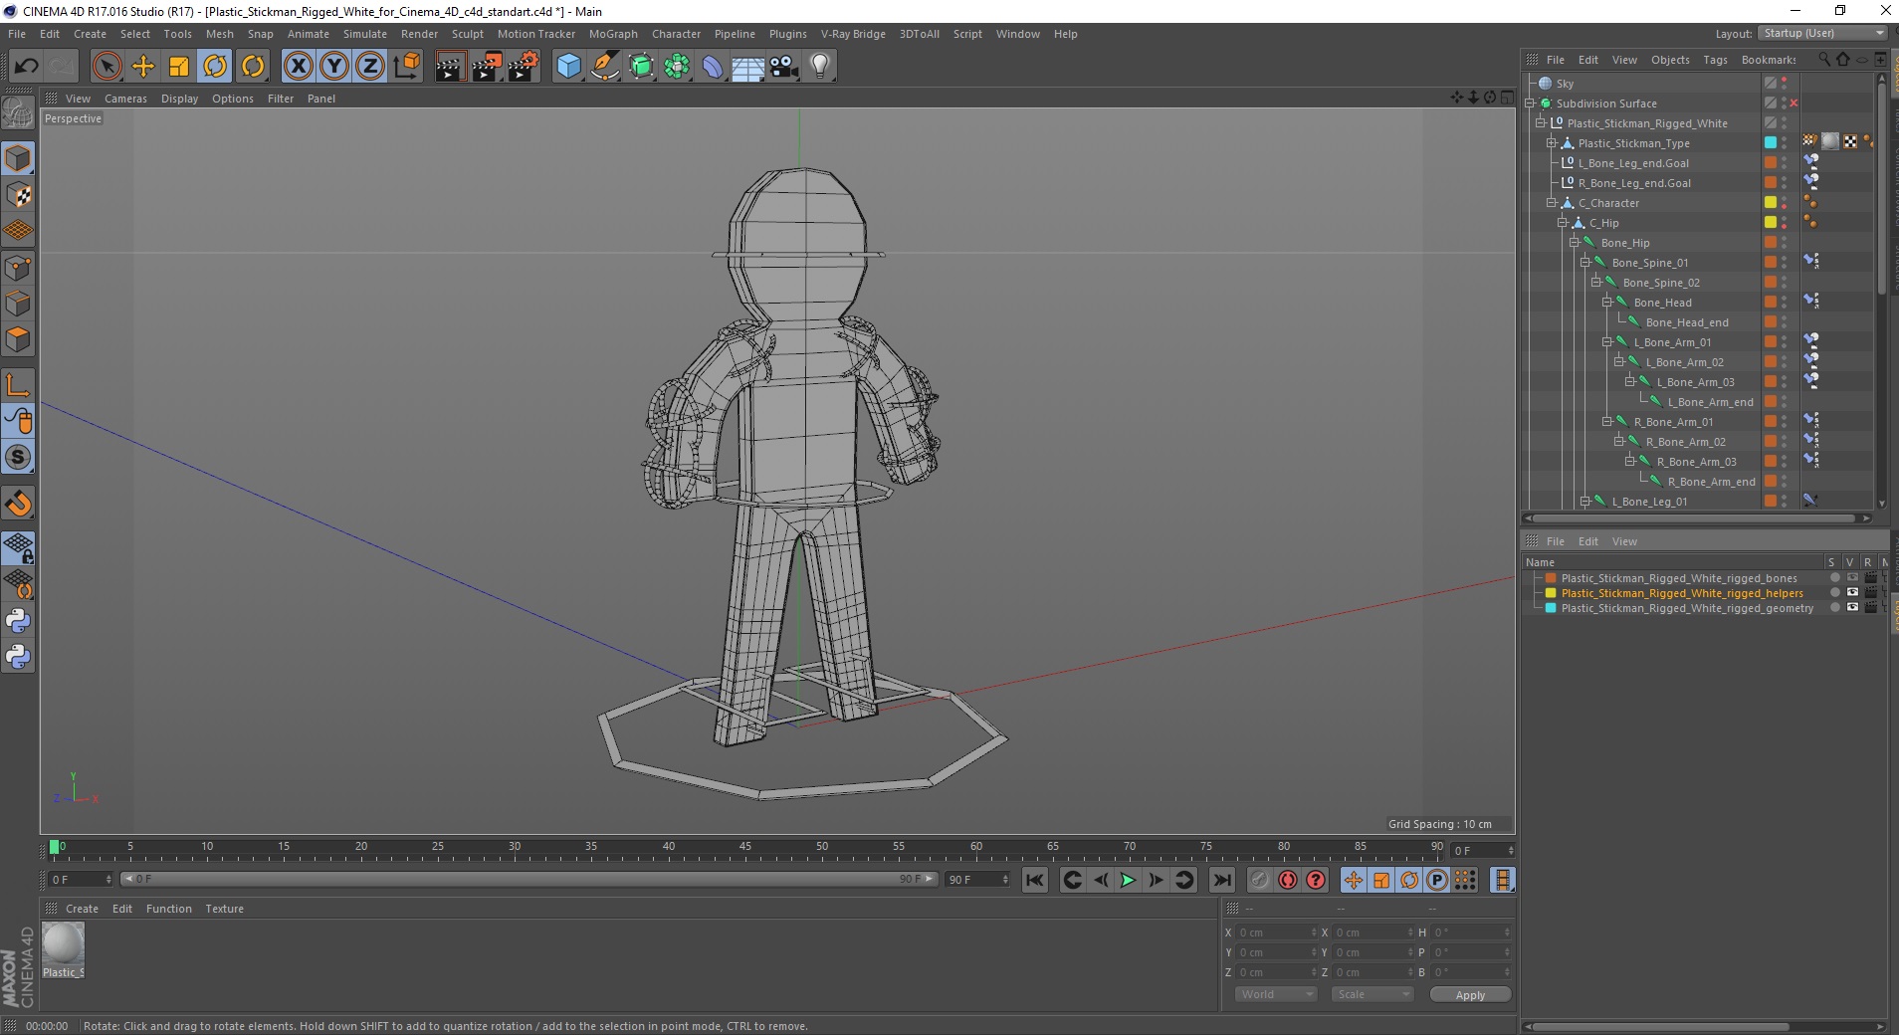Click cyan color swatch of rigged_geometry layer
The height and width of the screenshot is (1035, 1899).
(1550, 608)
